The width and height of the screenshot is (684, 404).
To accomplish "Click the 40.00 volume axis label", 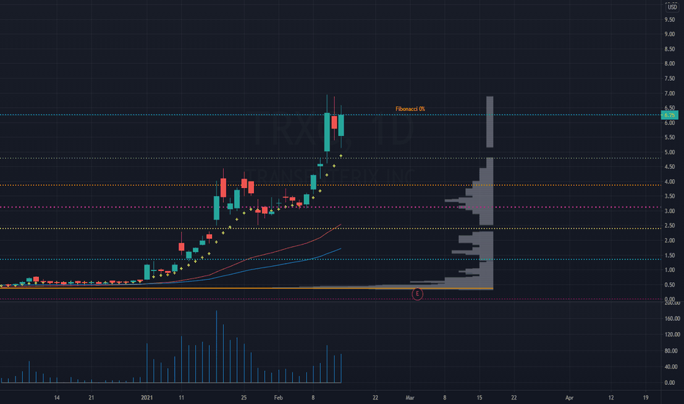I will (672, 367).
